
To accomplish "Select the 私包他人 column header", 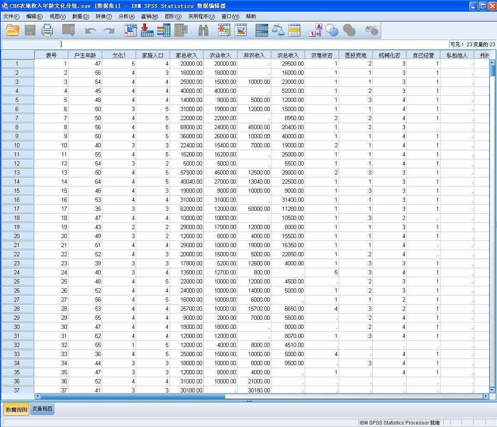I will [457, 55].
